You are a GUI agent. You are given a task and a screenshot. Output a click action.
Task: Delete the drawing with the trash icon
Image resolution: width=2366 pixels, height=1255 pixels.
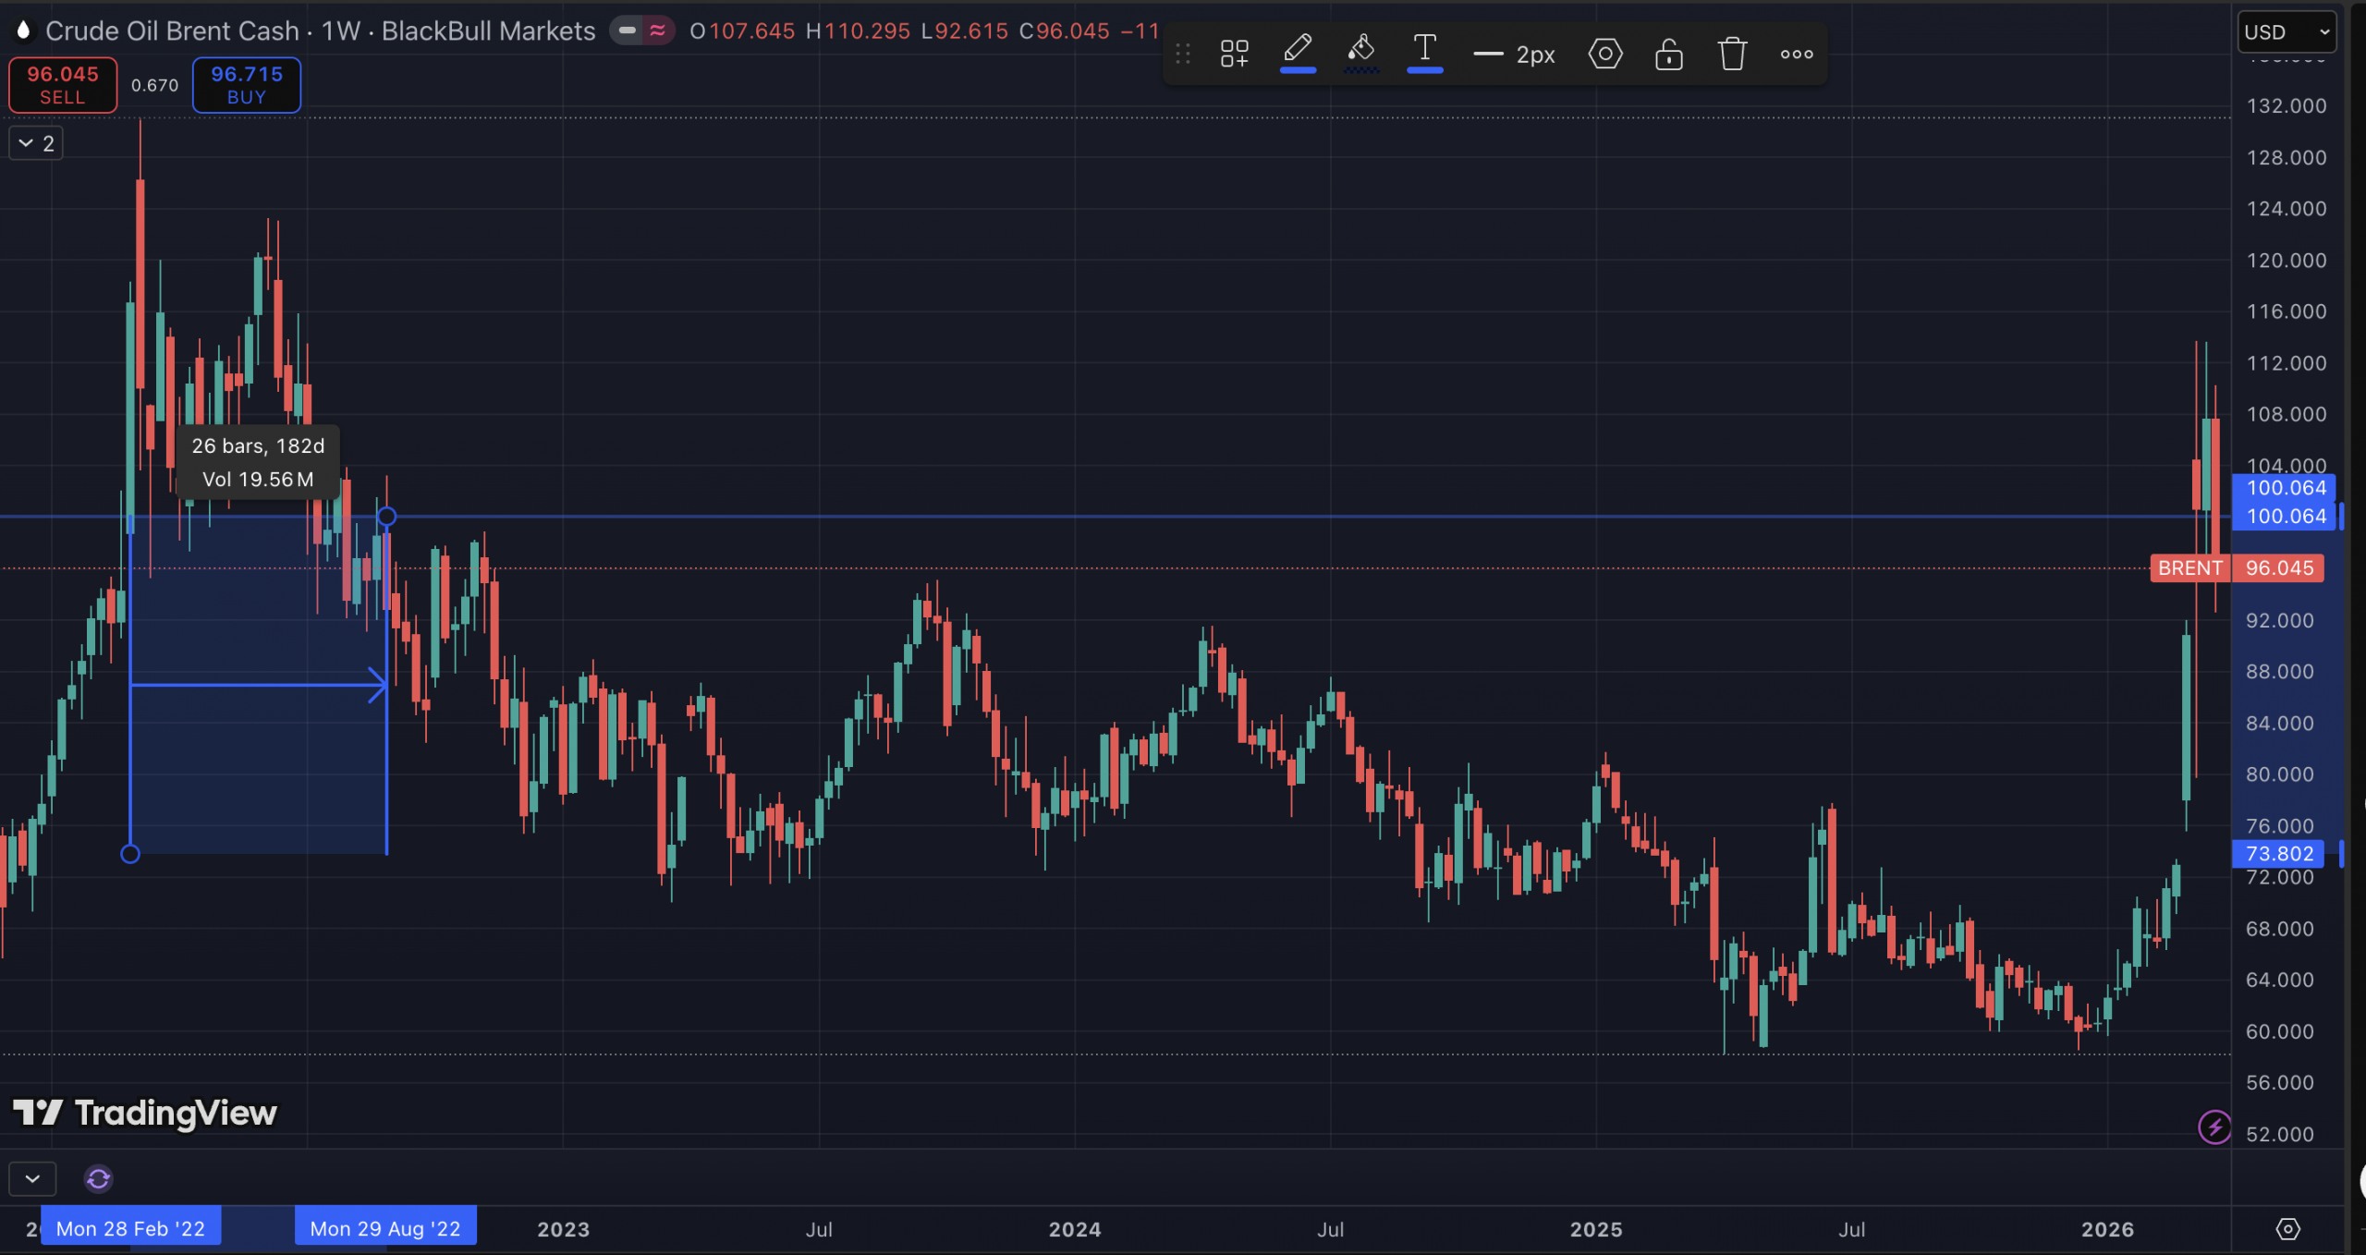[x=1732, y=54]
